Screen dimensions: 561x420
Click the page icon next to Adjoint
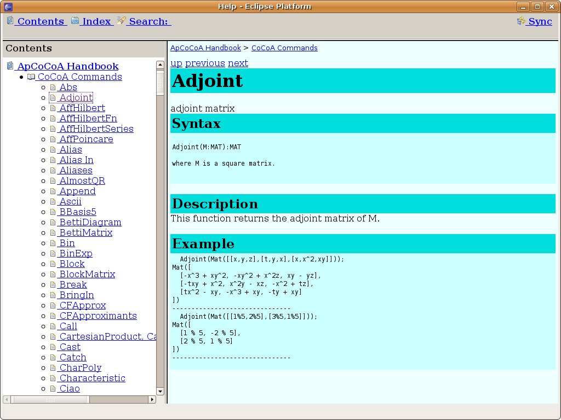[x=53, y=97]
